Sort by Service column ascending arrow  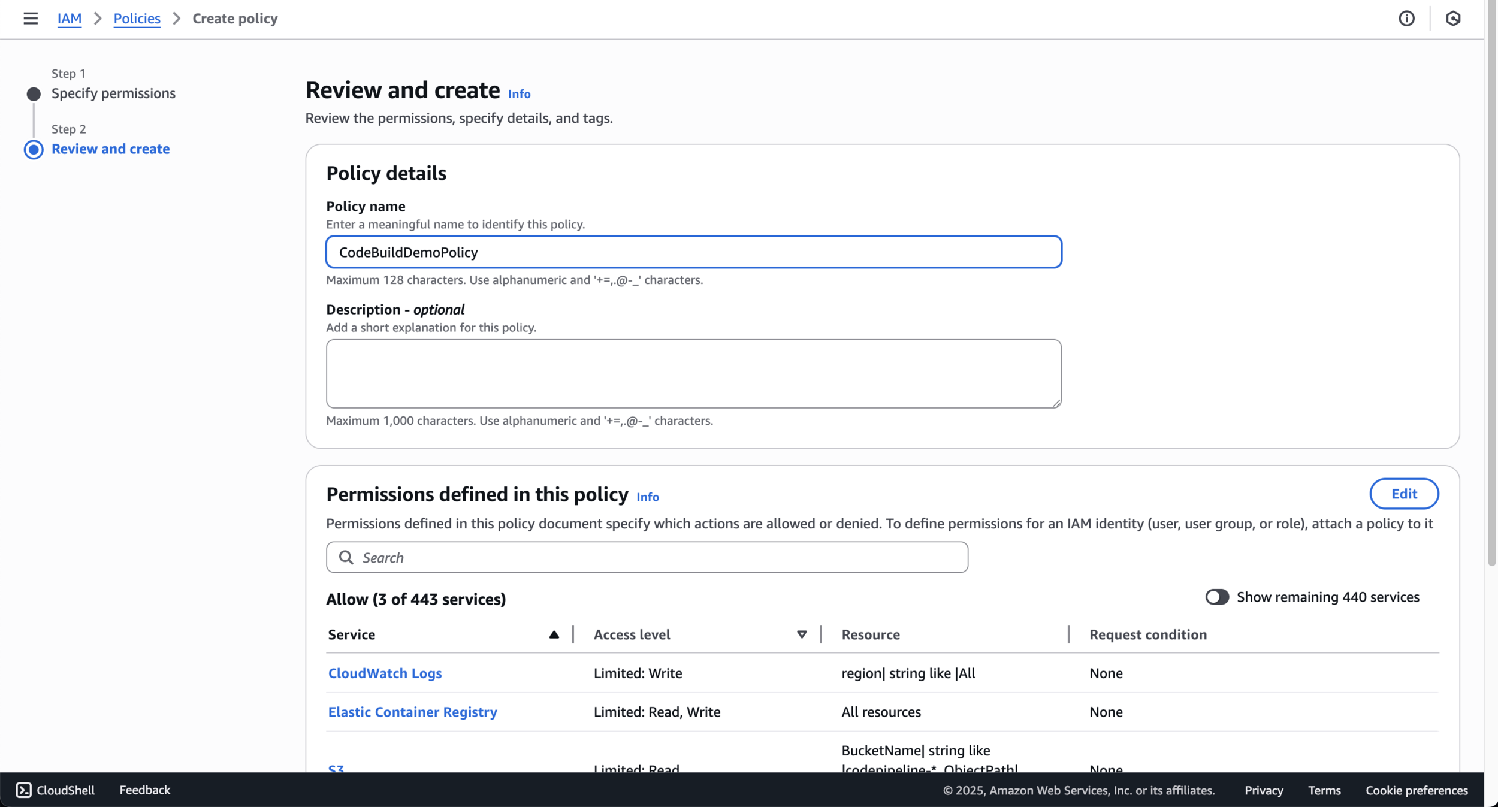[x=554, y=634]
